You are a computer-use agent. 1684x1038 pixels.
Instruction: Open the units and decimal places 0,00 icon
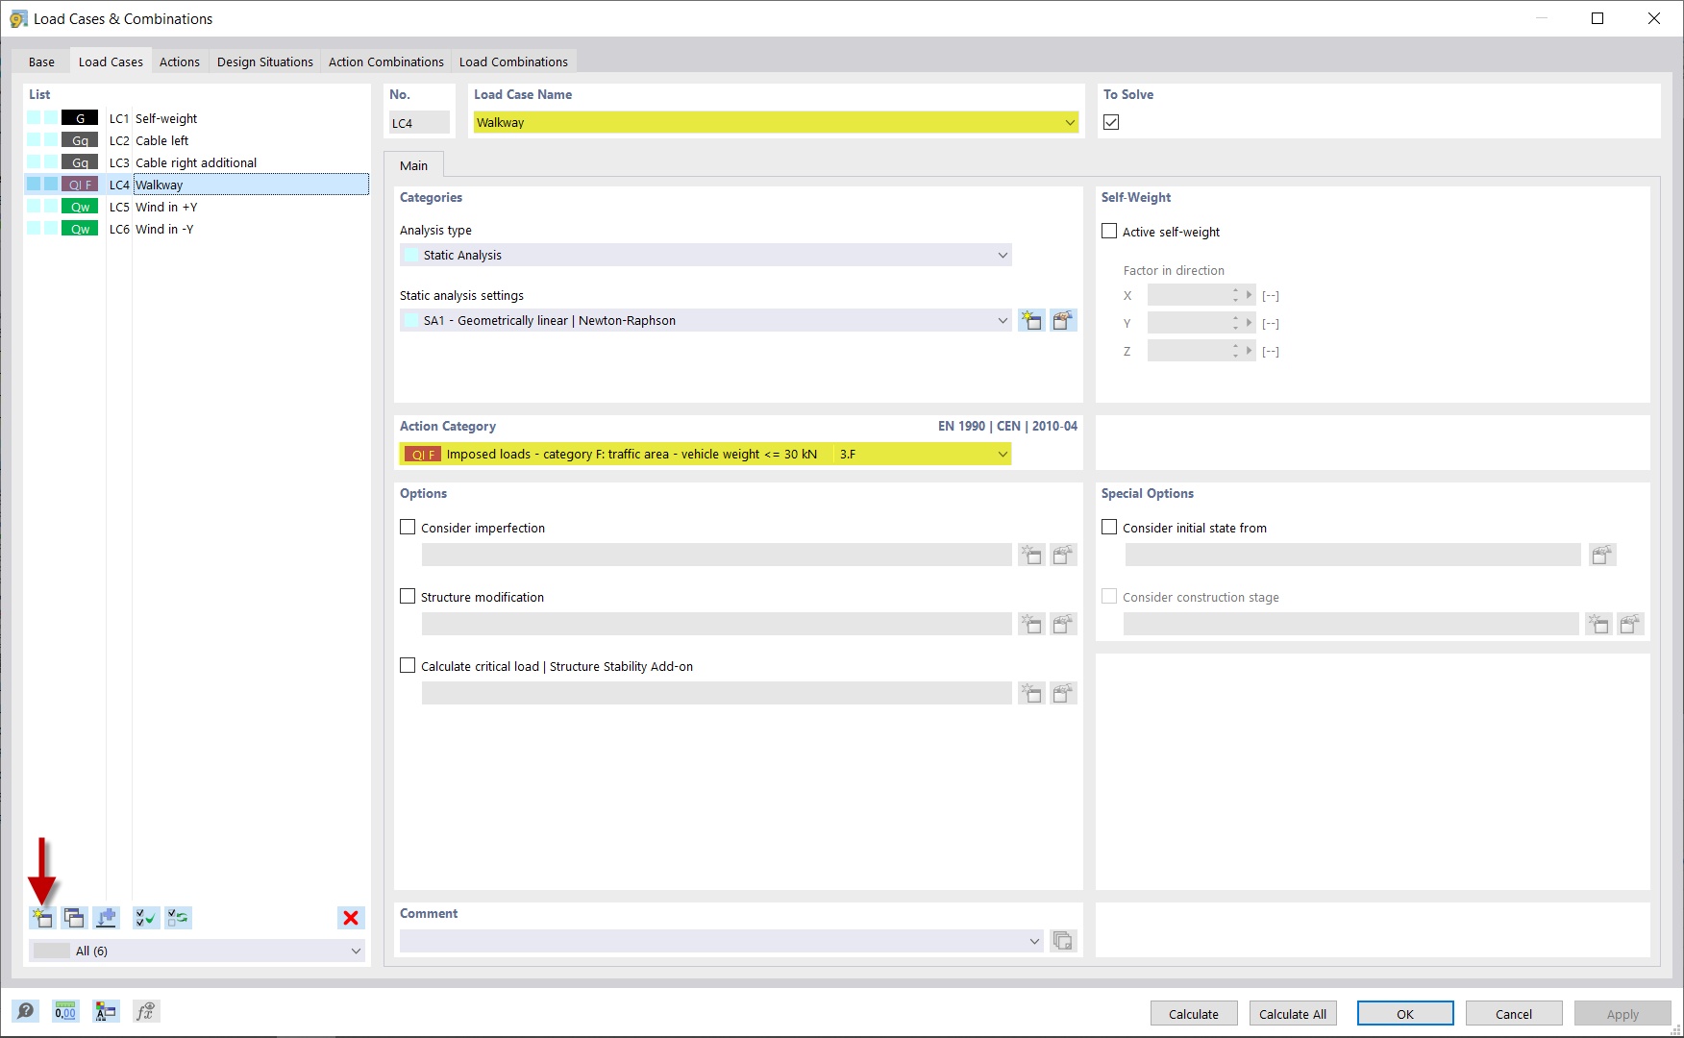click(65, 1011)
